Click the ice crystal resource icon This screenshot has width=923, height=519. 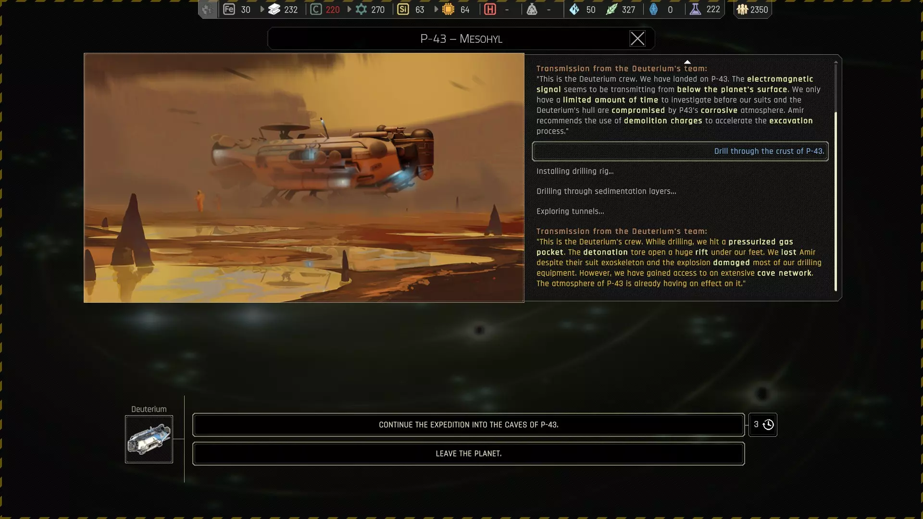click(574, 9)
